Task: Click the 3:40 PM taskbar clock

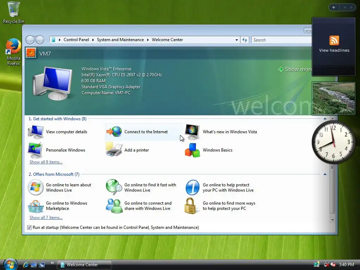Action: tap(346, 265)
